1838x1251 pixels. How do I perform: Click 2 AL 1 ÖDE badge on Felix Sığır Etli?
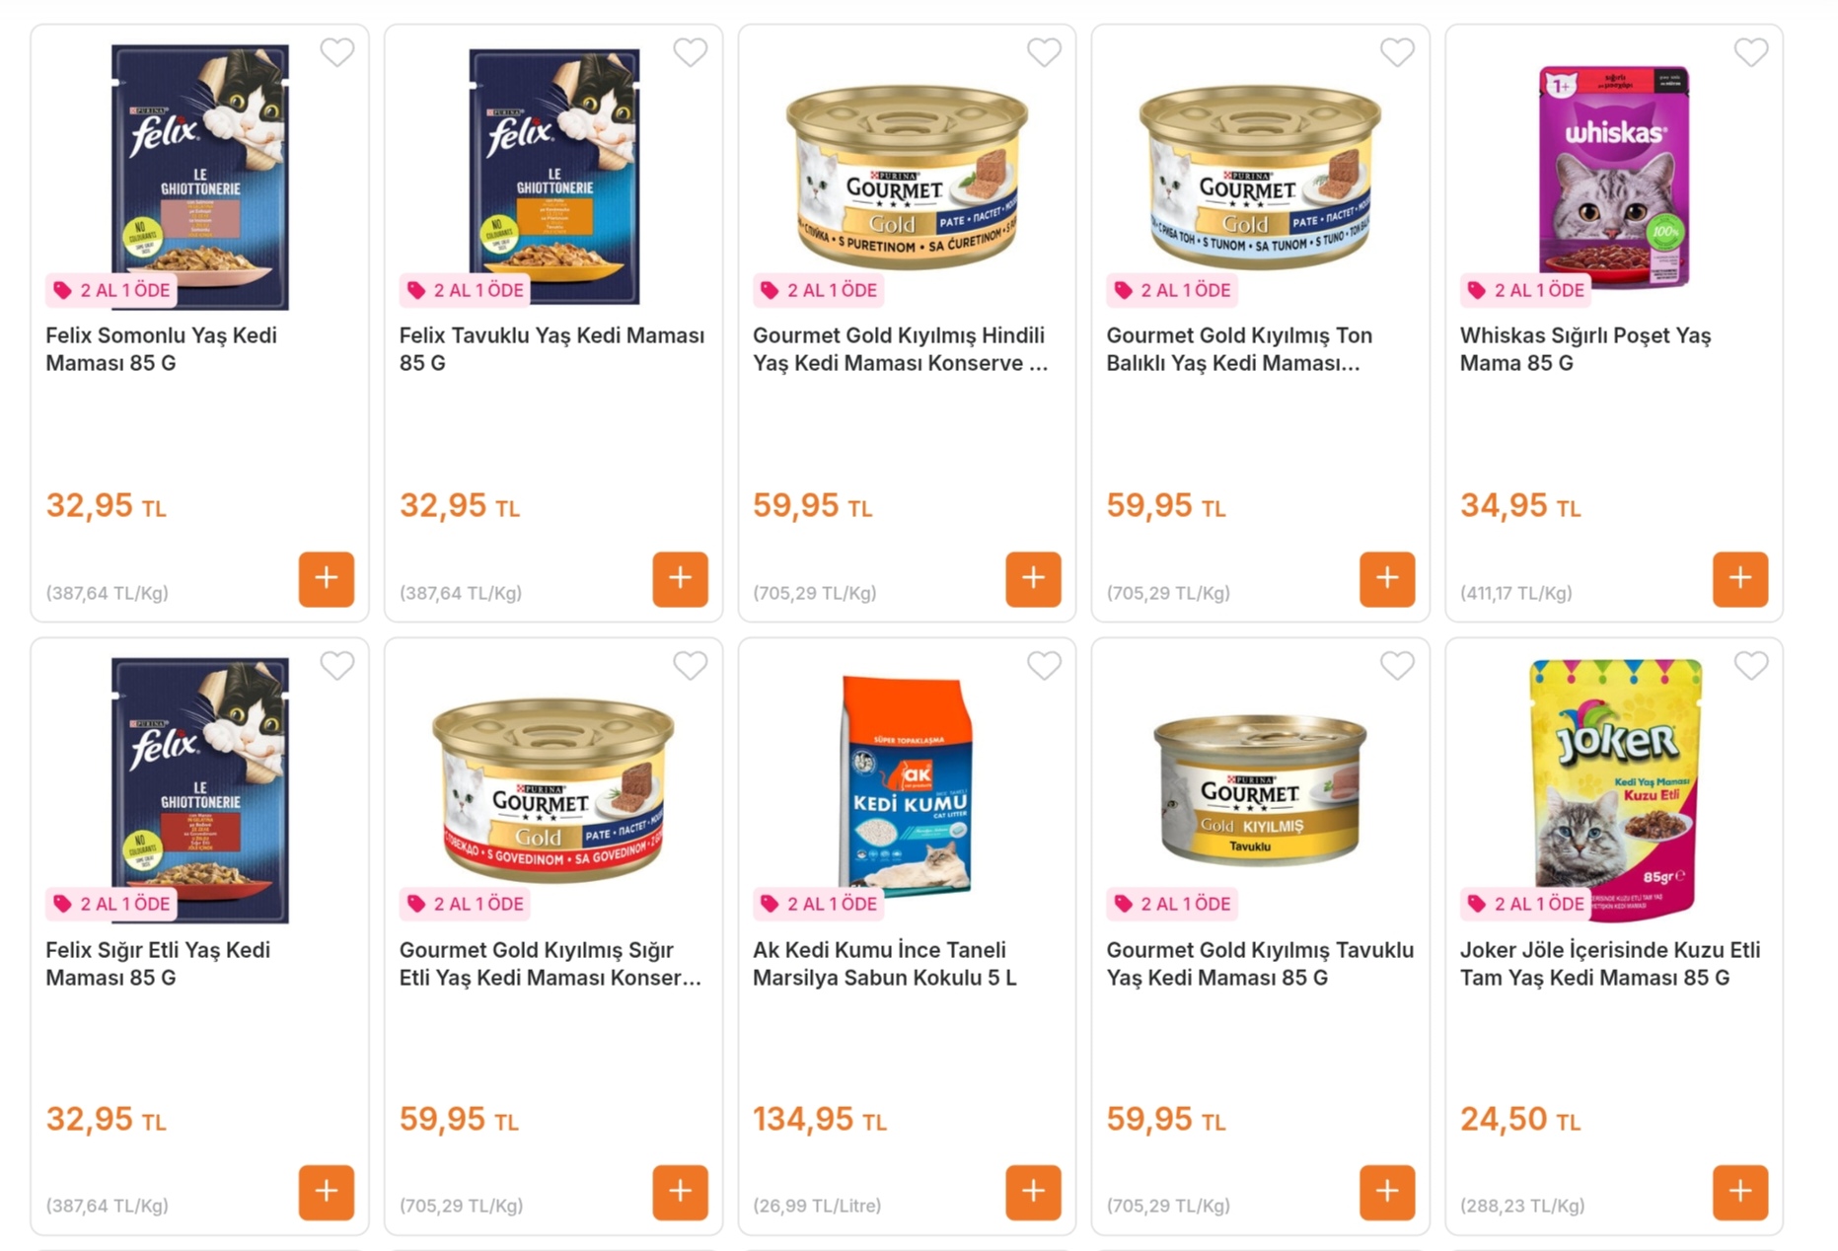[x=112, y=904]
